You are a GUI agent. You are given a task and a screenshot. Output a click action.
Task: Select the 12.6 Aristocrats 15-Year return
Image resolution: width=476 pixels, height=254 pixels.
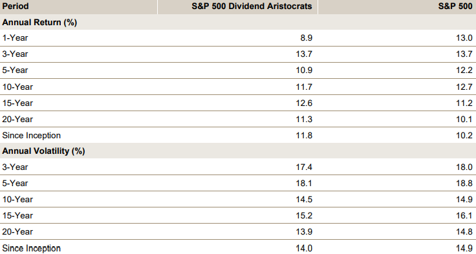pos(304,103)
